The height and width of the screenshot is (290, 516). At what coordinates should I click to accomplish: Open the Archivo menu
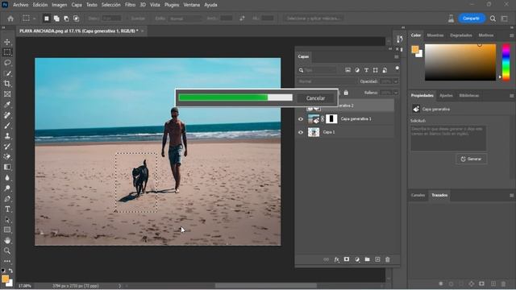pos(21,5)
